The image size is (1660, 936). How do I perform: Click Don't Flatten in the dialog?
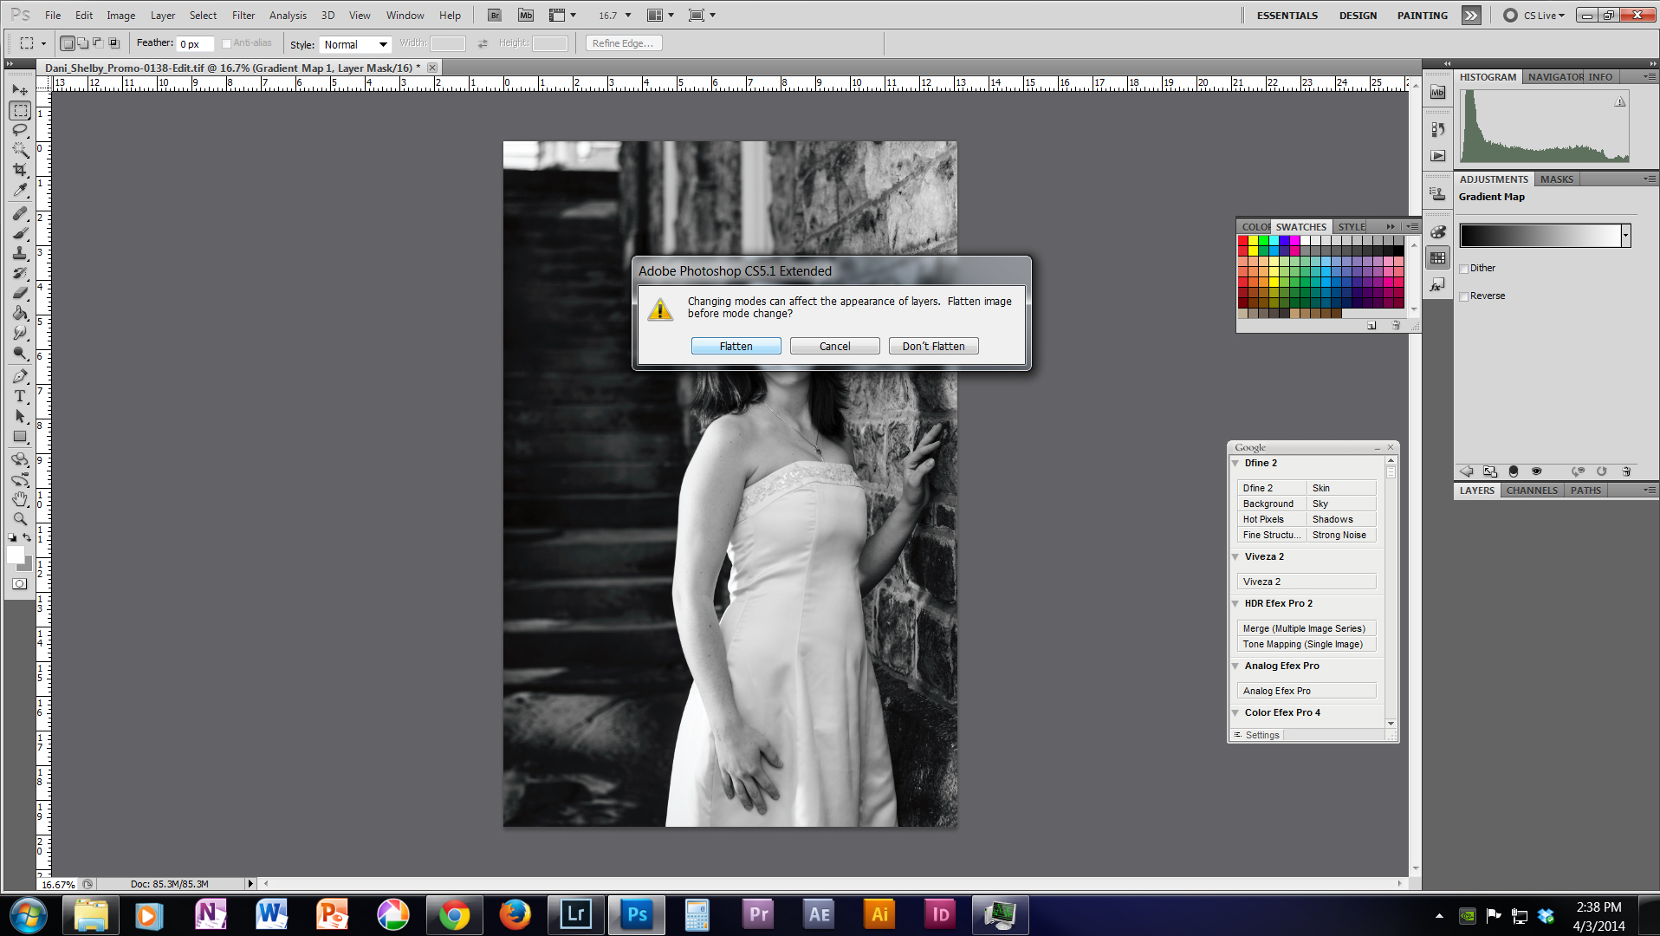click(x=933, y=346)
